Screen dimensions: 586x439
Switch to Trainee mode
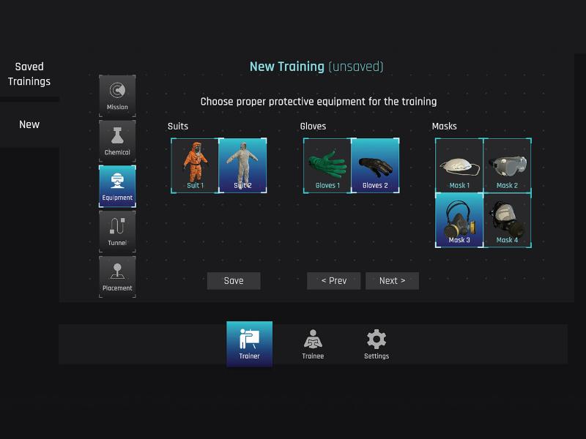click(313, 344)
